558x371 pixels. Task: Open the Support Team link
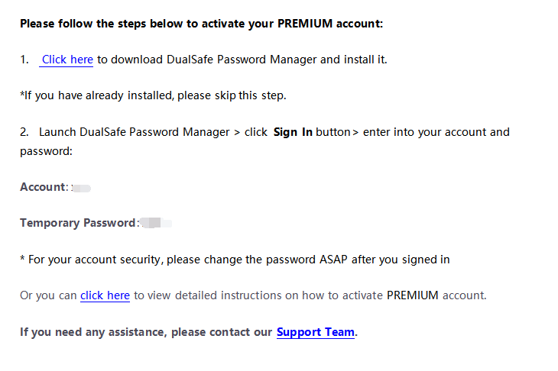316,332
